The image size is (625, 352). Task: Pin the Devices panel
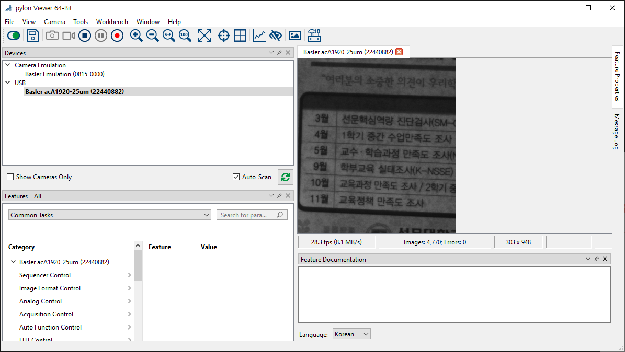pyautogui.click(x=279, y=53)
